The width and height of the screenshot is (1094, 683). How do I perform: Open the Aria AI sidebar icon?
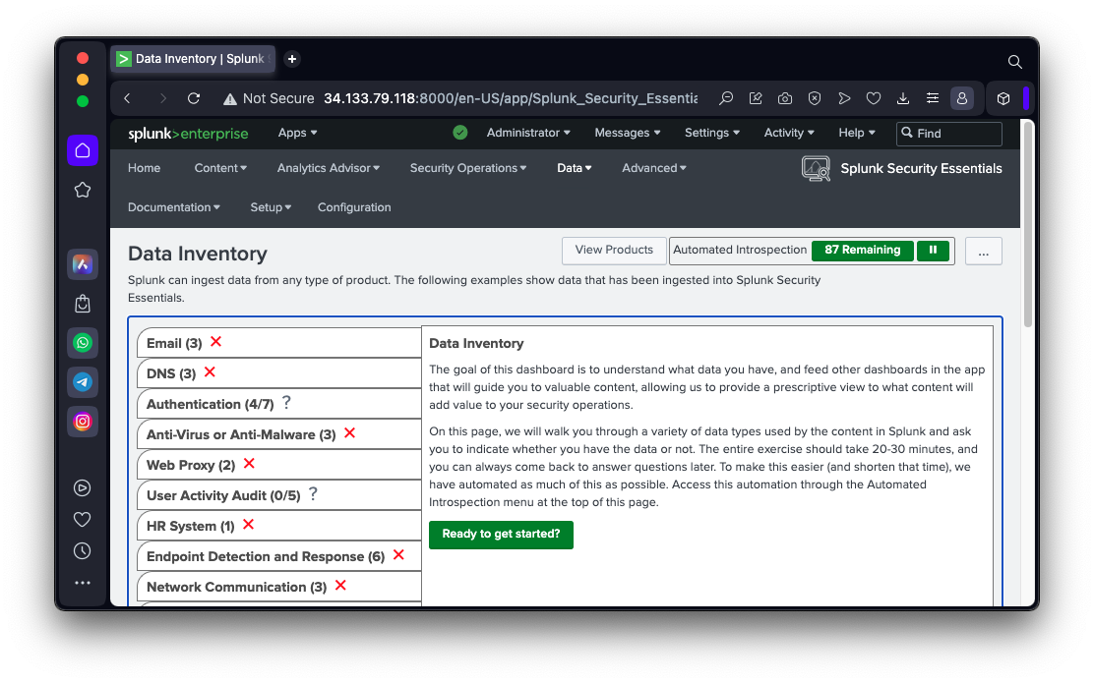(83, 264)
